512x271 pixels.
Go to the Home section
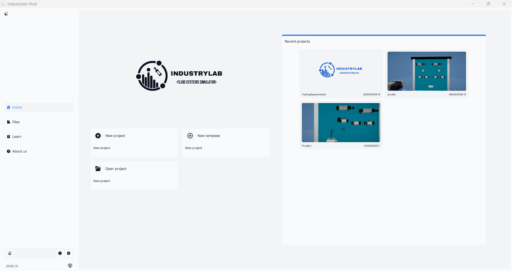click(x=39, y=107)
